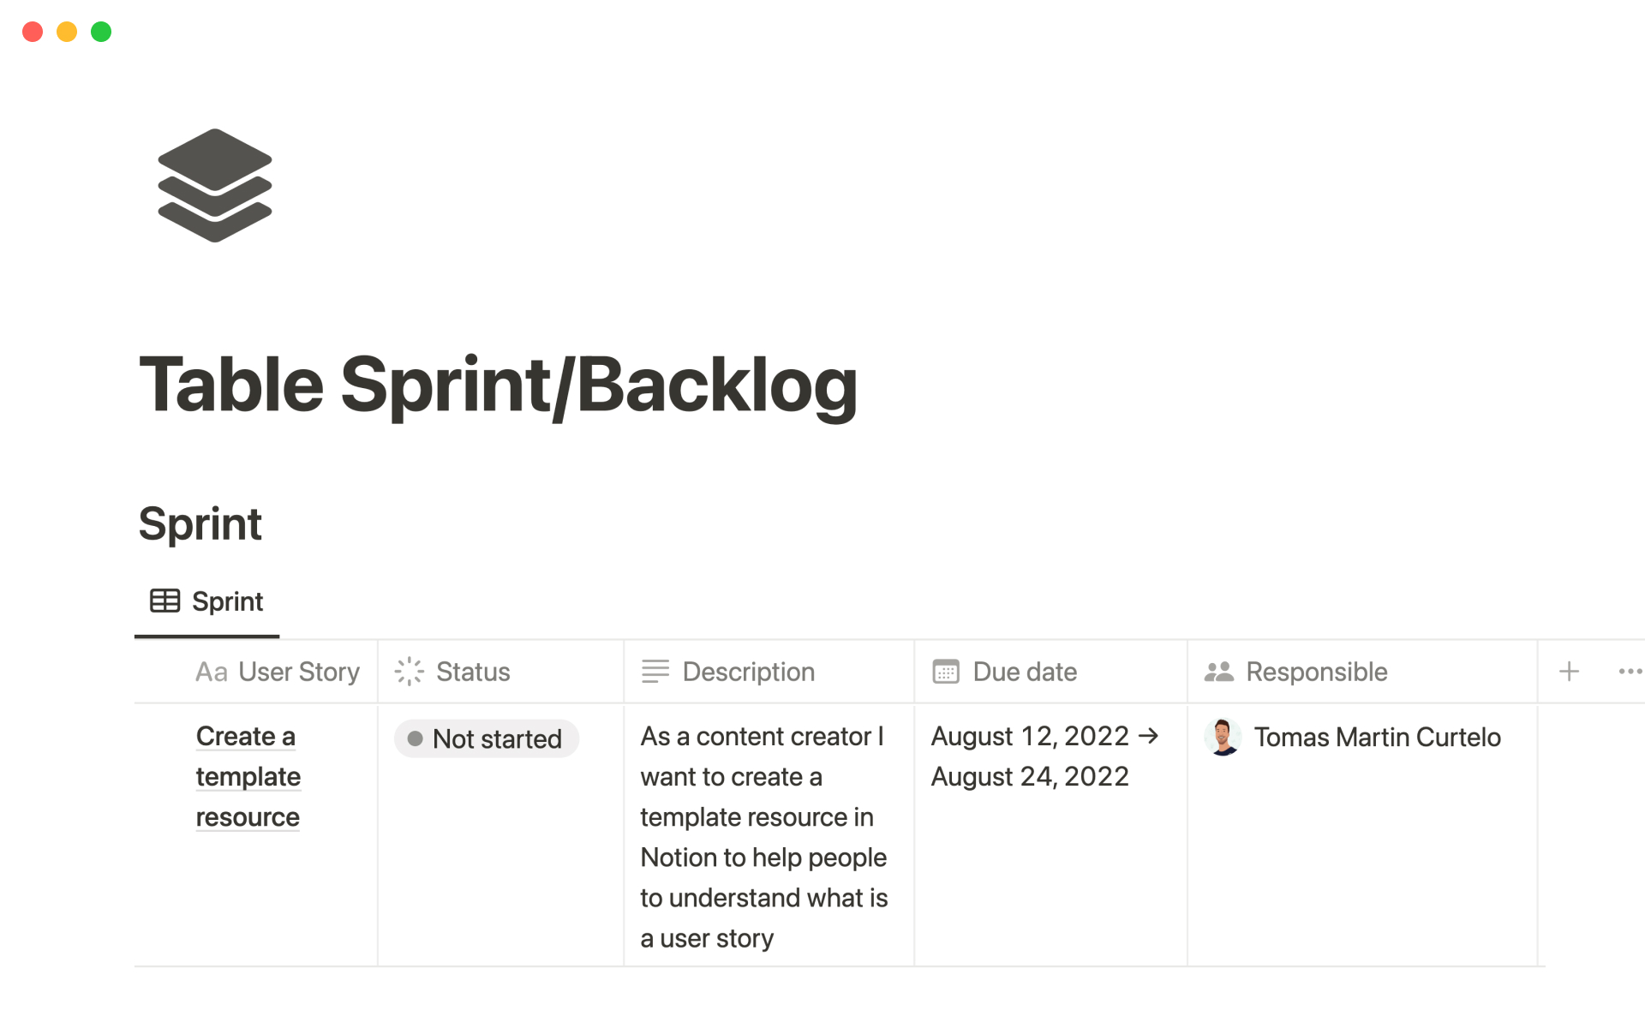Select the Sprint view tab
The height and width of the screenshot is (1028, 1645).
click(227, 601)
